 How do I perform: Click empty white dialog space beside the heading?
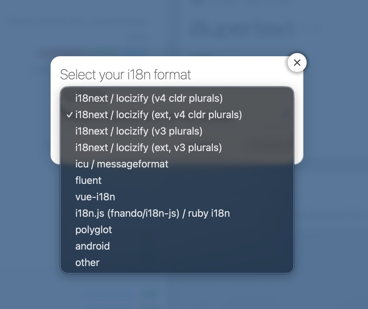tap(240, 75)
